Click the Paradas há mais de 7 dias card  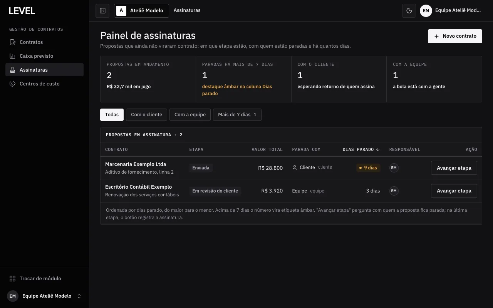click(243, 79)
